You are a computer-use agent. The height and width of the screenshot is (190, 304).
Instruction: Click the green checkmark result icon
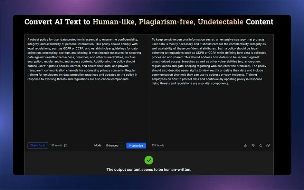pyautogui.click(x=149, y=160)
